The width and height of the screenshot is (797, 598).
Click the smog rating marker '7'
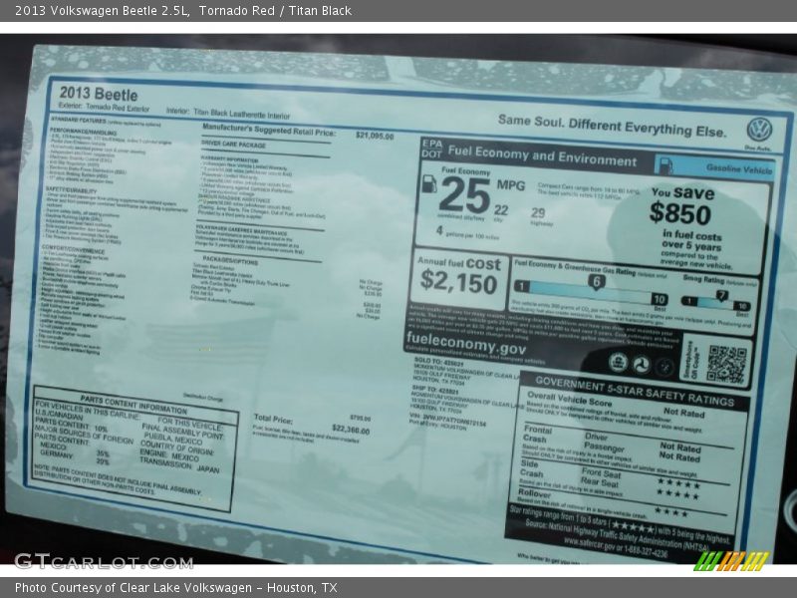(721, 295)
